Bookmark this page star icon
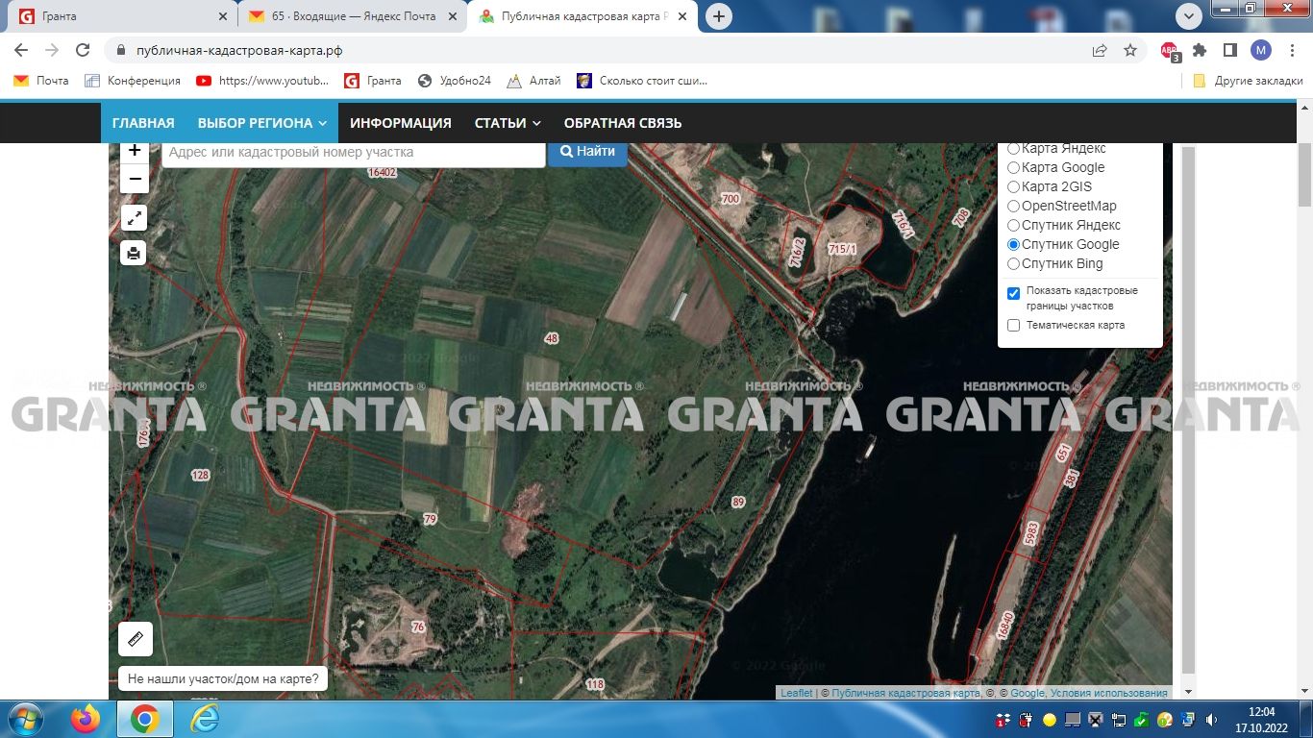The width and height of the screenshot is (1313, 738). pos(1130,50)
